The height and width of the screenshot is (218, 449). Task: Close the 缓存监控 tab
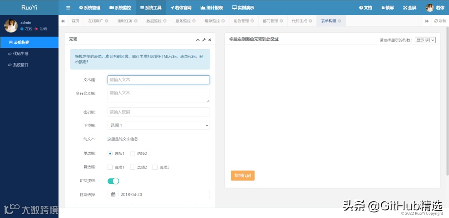(x=223, y=21)
